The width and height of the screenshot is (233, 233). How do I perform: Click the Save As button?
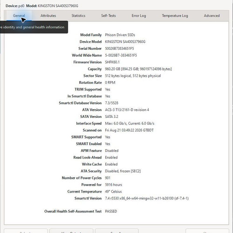click(117, 231)
